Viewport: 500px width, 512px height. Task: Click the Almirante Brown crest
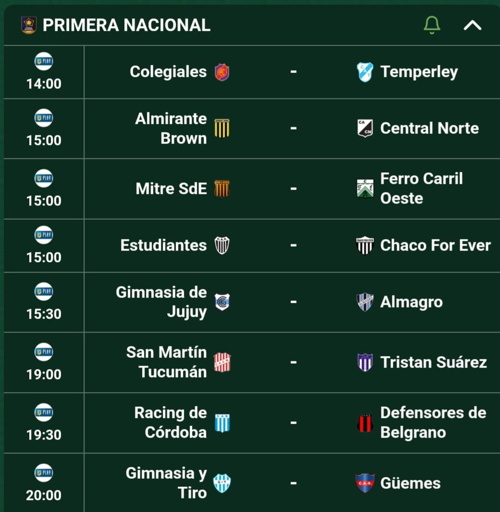coord(222,128)
